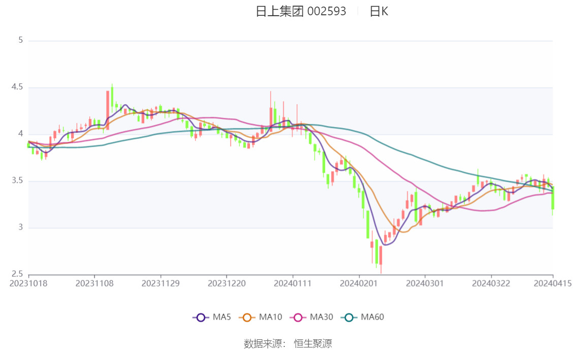
Task: Click the tall red candlestick near 20231108
Action: pyautogui.click(x=108, y=109)
